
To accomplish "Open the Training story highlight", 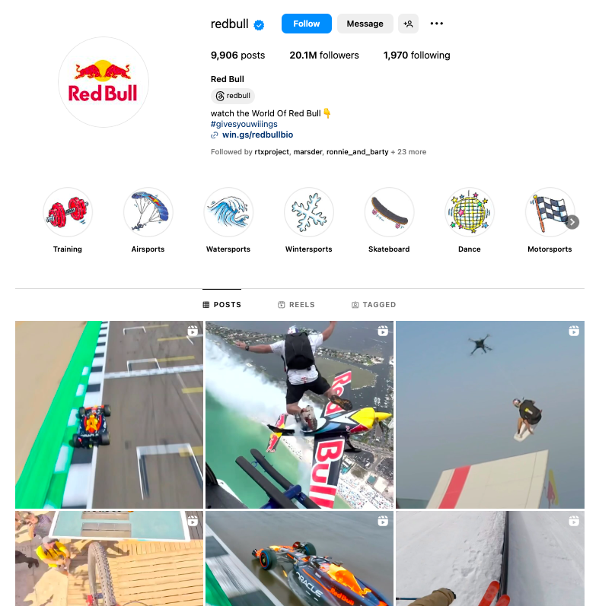I will pos(68,212).
